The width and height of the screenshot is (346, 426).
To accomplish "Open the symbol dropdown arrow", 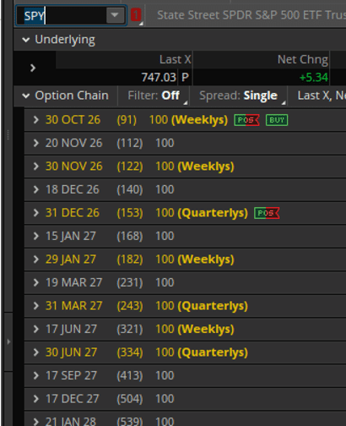I will [115, 15].
